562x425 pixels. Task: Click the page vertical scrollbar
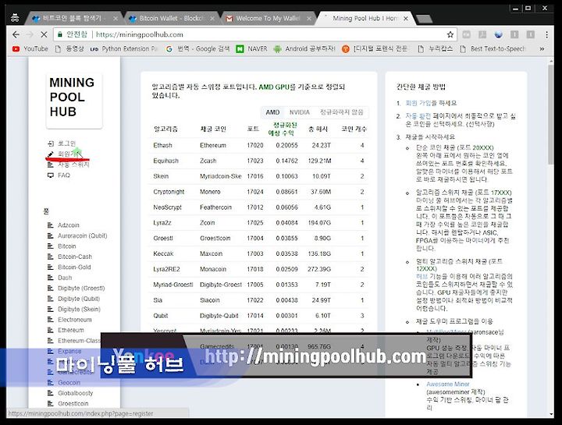coord(551,115)
